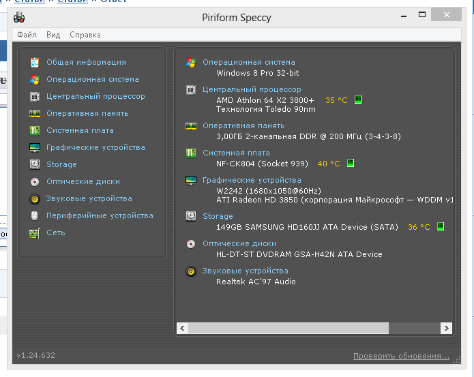Click the CPU chip icon in sidebar
This screenshot has height=377, width=474.
pyautogui.click(x=35, y=97)
